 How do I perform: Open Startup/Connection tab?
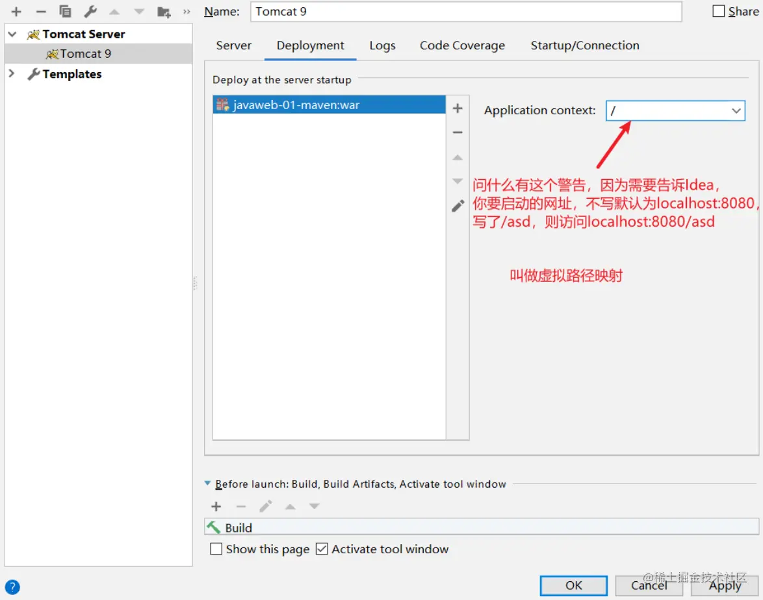tap(585, 45)
